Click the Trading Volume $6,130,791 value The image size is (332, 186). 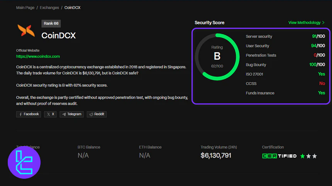[216, 155]
